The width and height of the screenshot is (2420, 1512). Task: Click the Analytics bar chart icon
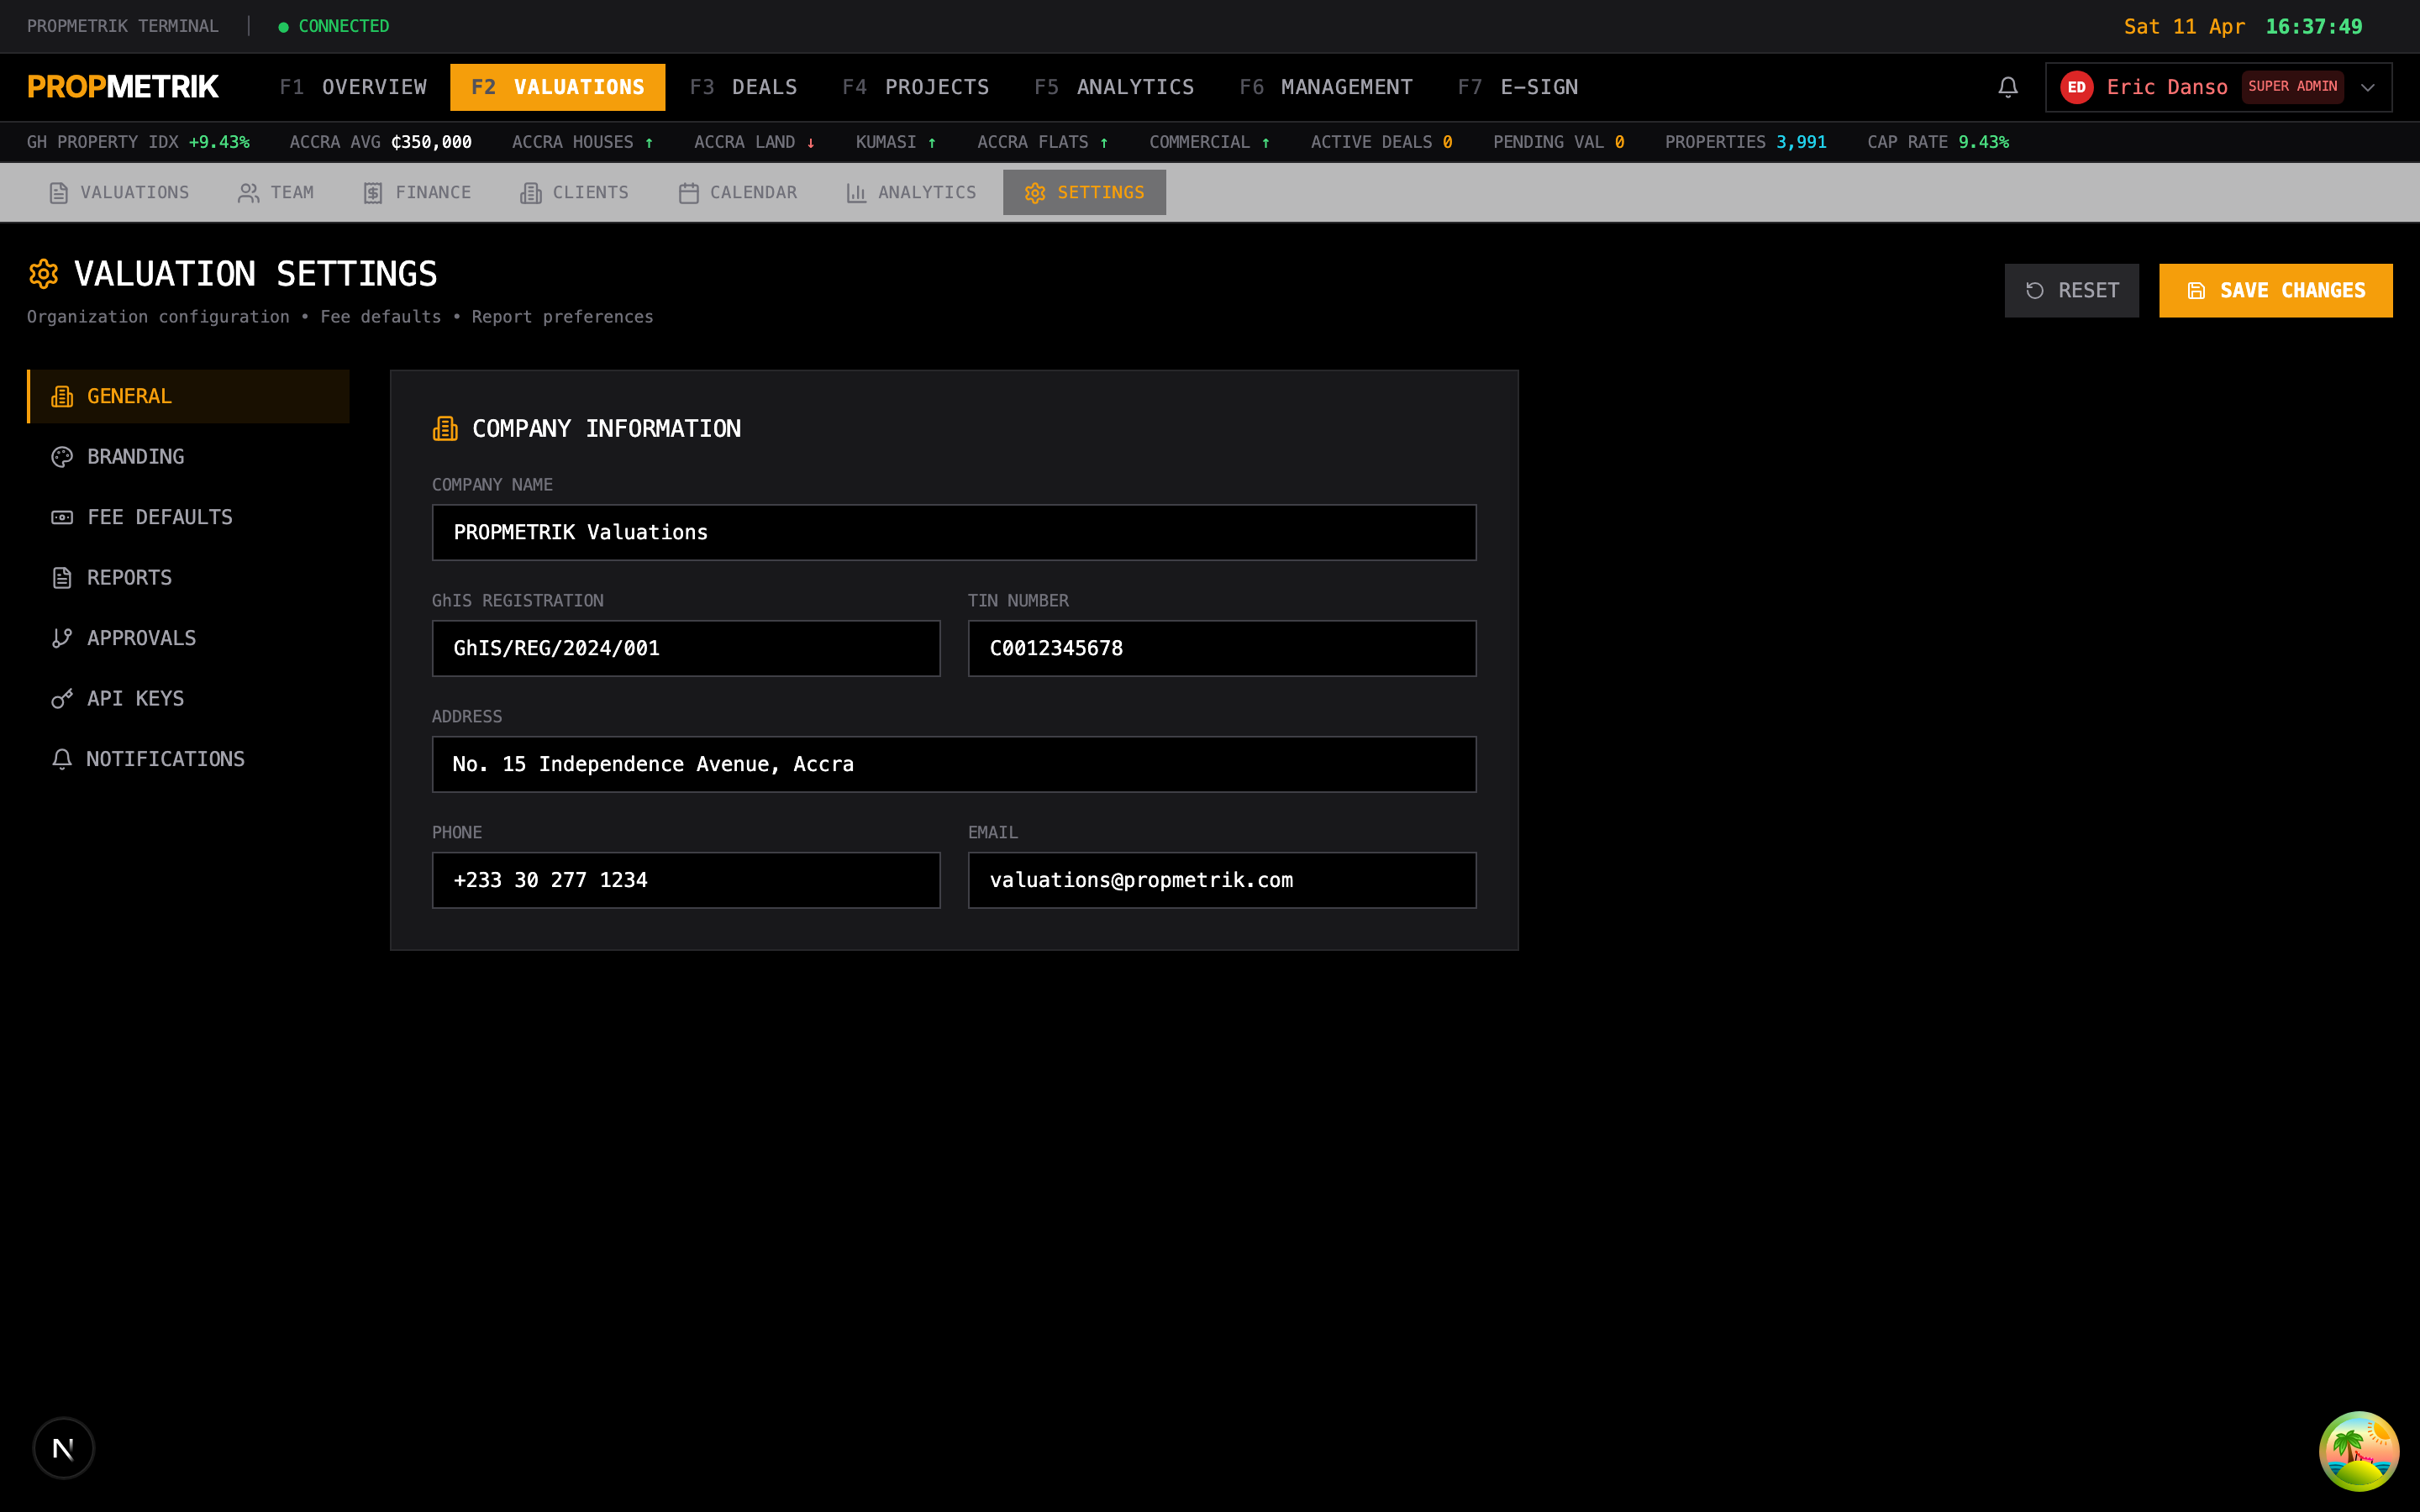(856, 193)
